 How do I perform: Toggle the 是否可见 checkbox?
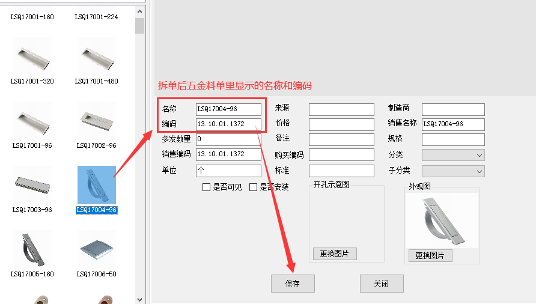click(x=206, y=187)
